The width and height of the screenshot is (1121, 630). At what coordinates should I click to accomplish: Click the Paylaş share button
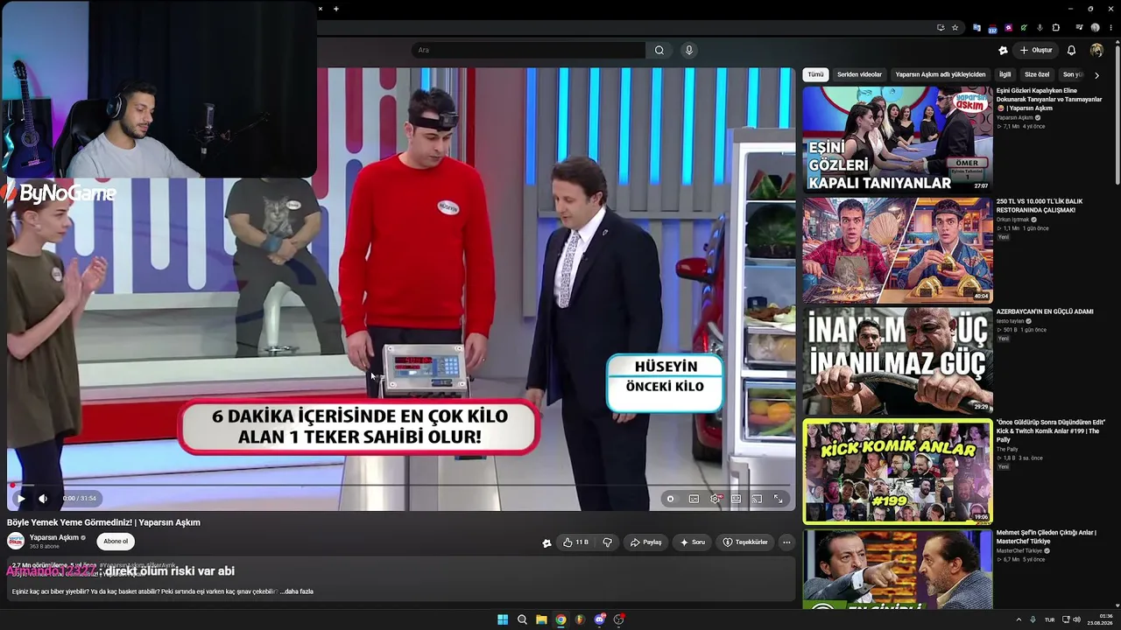click(645, 542)
